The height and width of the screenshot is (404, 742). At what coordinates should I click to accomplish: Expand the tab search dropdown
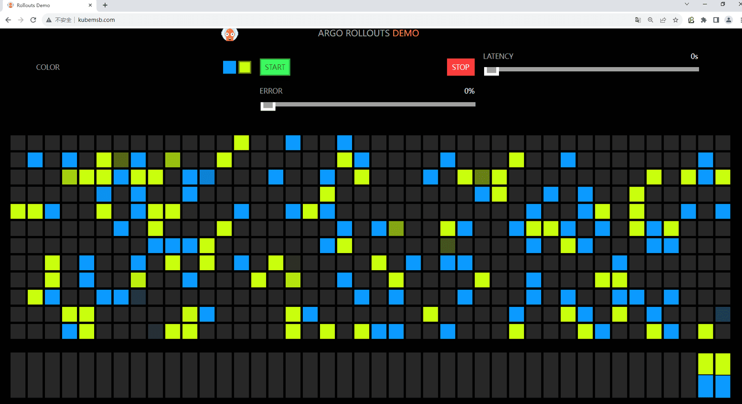pyautogui.click(x=687, y=4)
